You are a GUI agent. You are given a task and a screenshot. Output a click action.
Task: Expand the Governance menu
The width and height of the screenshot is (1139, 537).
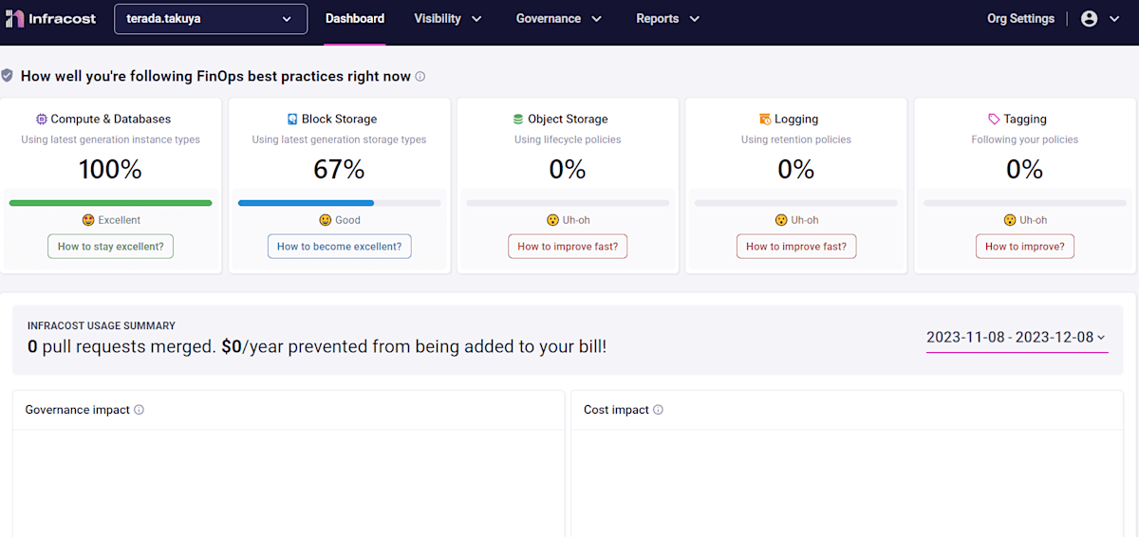pos(559,19)
